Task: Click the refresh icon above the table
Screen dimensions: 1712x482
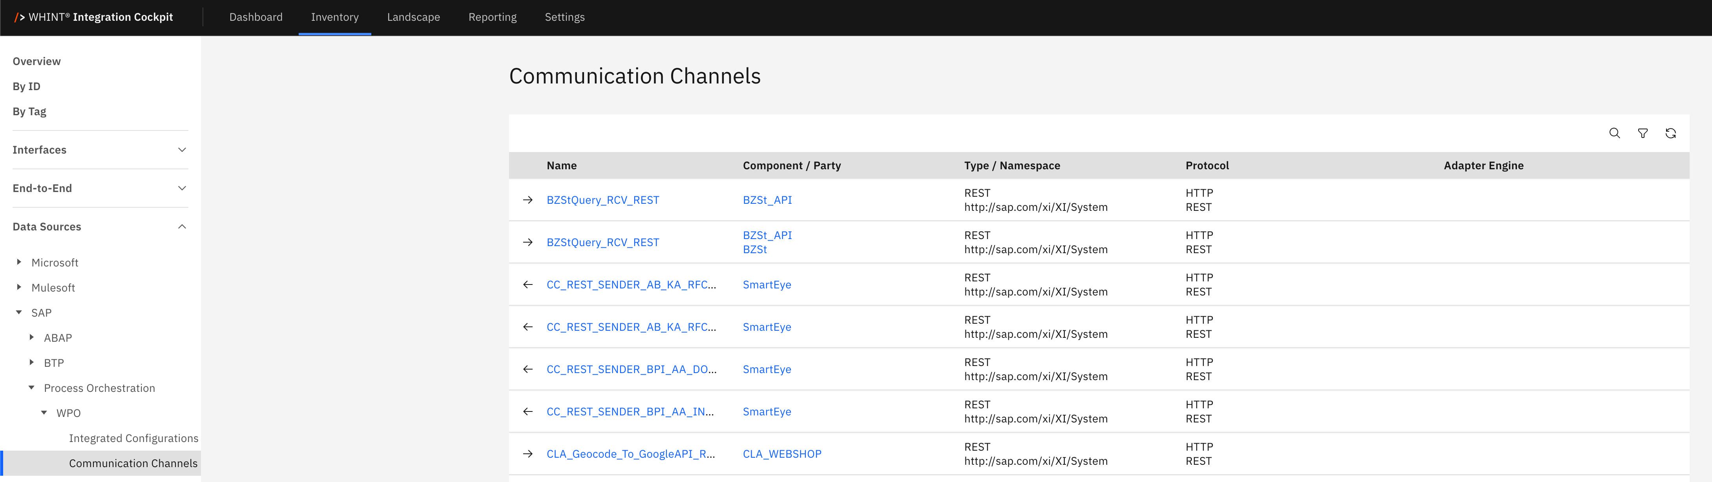Action: tap(1670, 134)
